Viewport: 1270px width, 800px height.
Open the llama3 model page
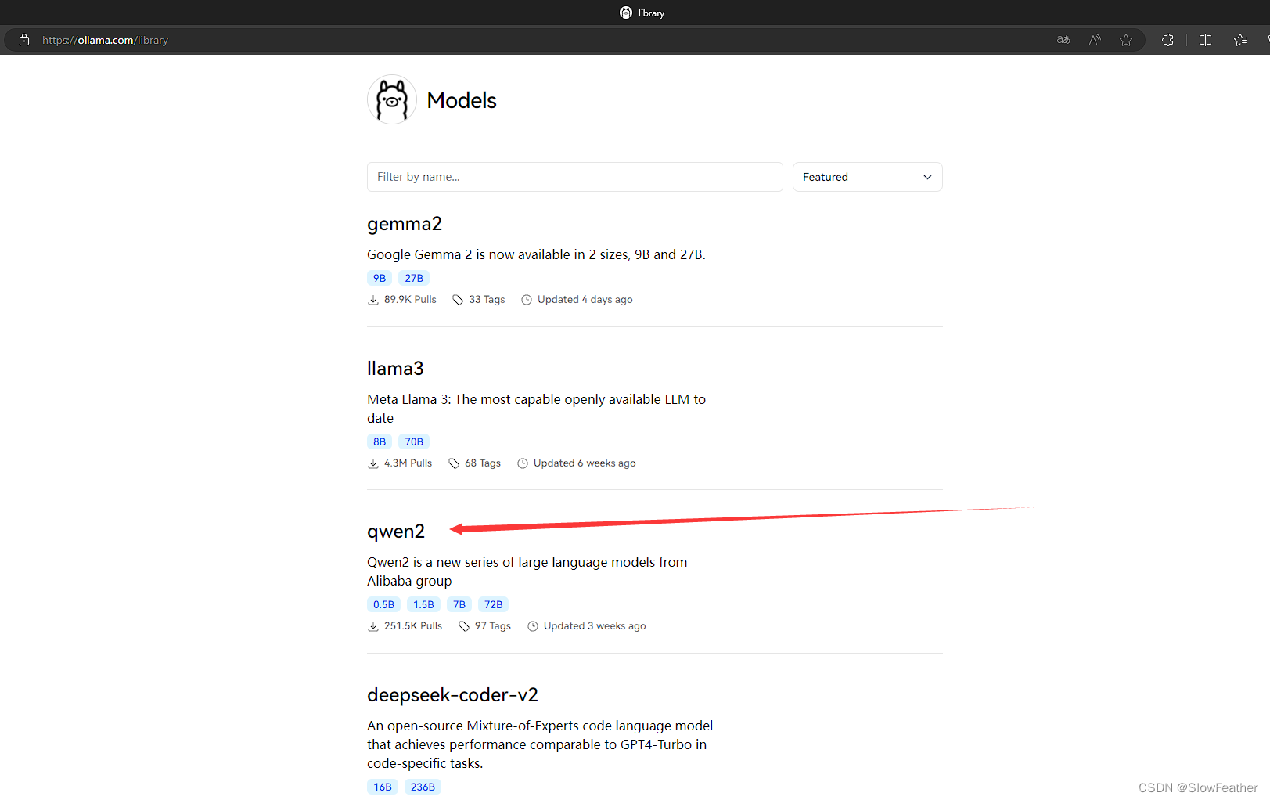point(395,368)
